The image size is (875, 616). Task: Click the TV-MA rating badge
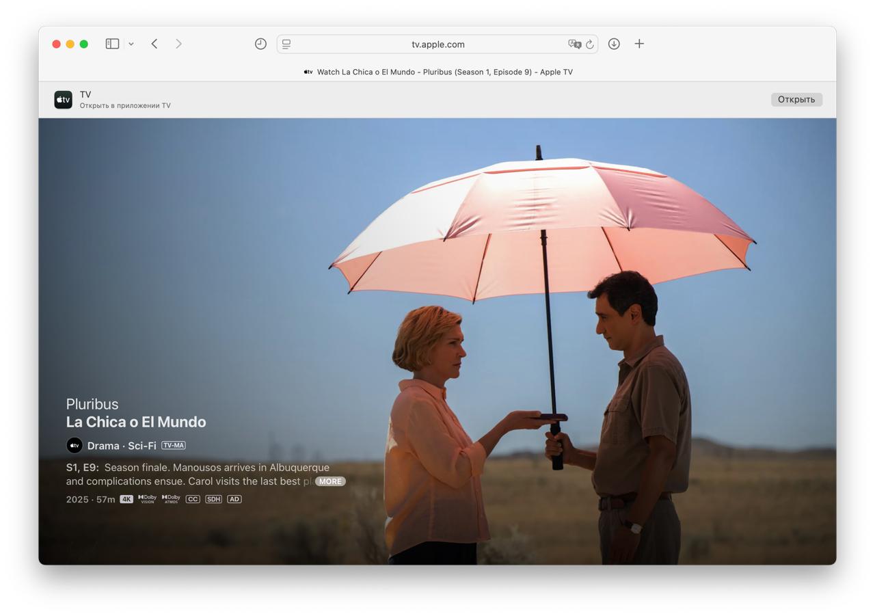(174, 446)
